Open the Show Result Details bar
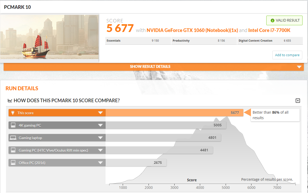Screen dimensions: 308x193 pos(153,67)
